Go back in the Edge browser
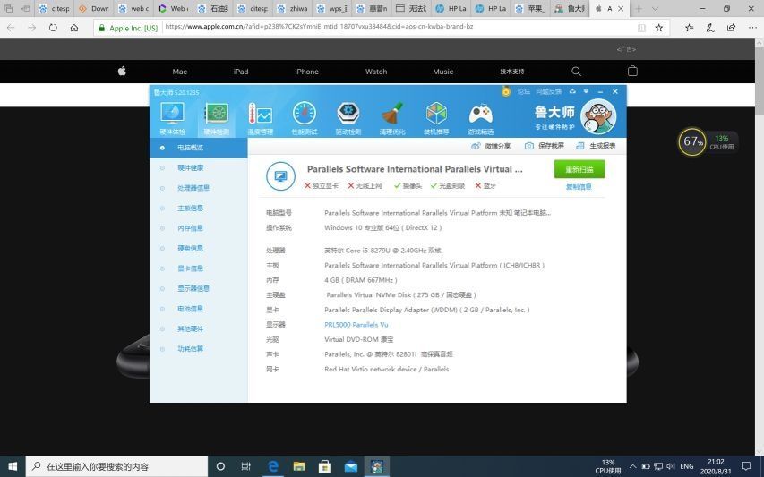Viewport: 764px width, 477px height. [x=11, y=28]
